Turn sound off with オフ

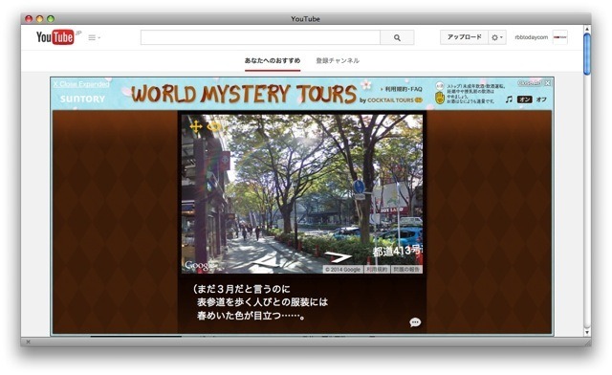pos(541,99)
